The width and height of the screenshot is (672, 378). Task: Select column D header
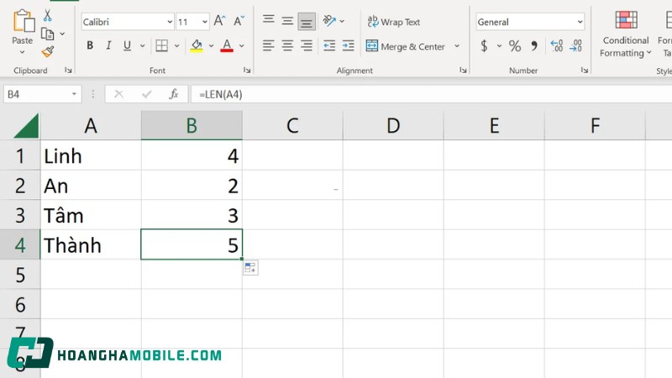click(393, 125)
